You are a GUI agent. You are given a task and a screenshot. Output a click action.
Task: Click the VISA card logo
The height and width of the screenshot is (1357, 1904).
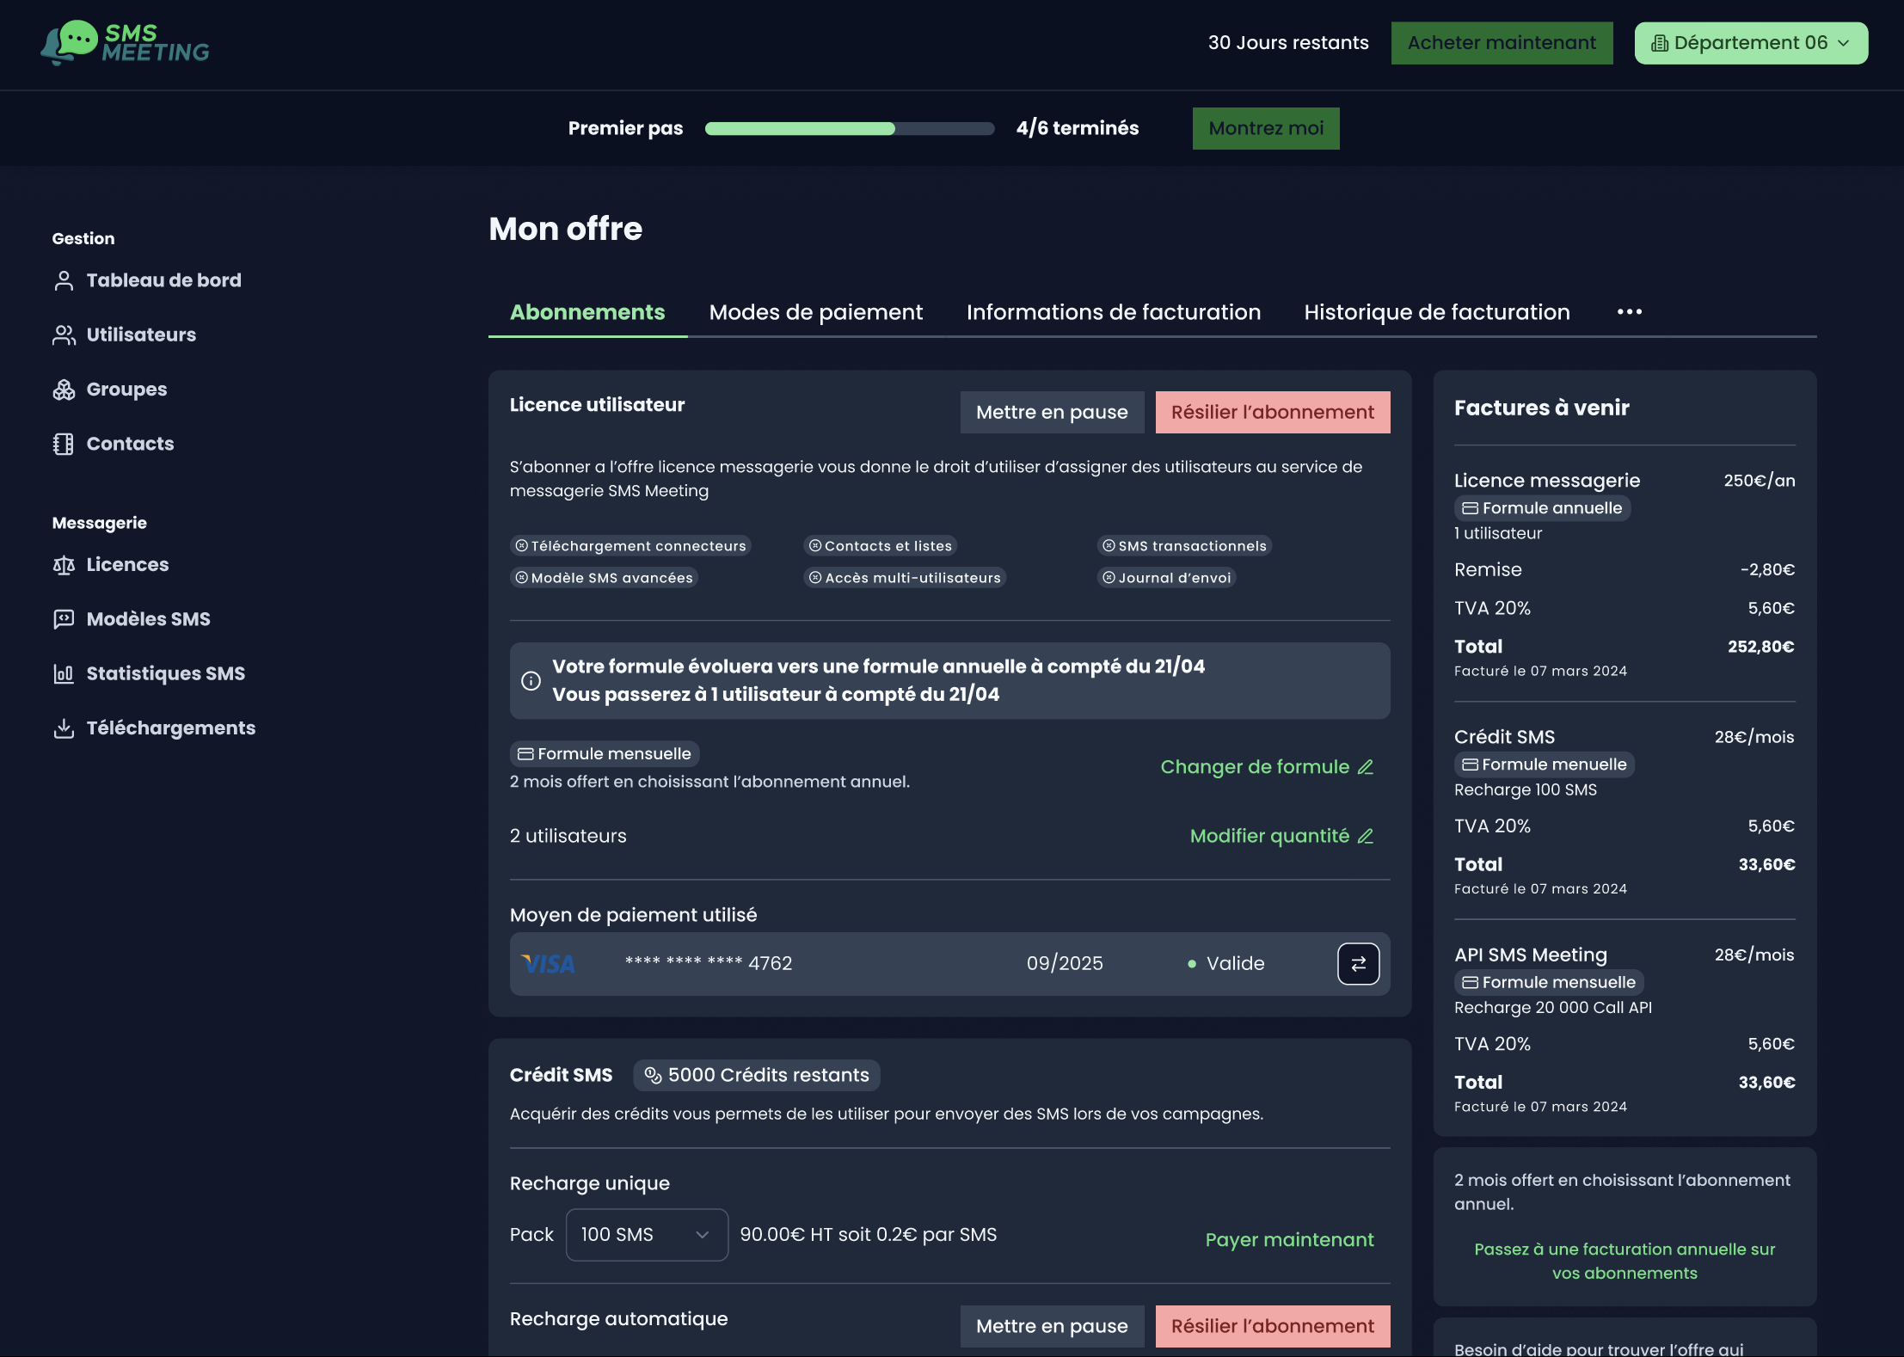point(549,964)
